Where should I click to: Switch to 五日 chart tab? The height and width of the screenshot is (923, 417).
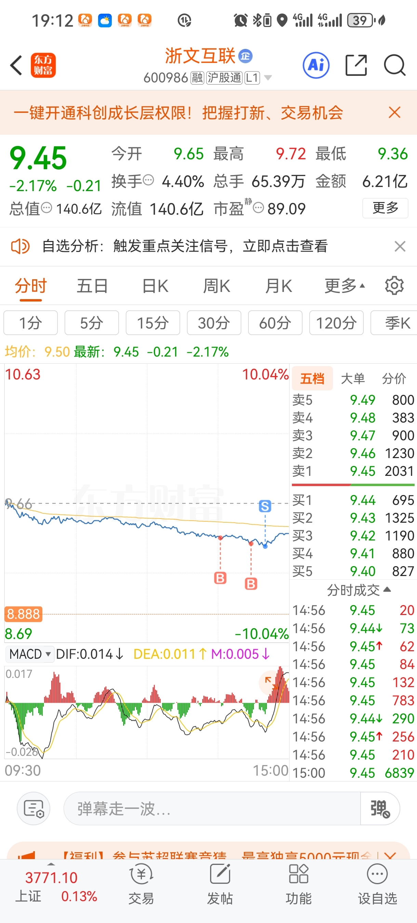92,286
